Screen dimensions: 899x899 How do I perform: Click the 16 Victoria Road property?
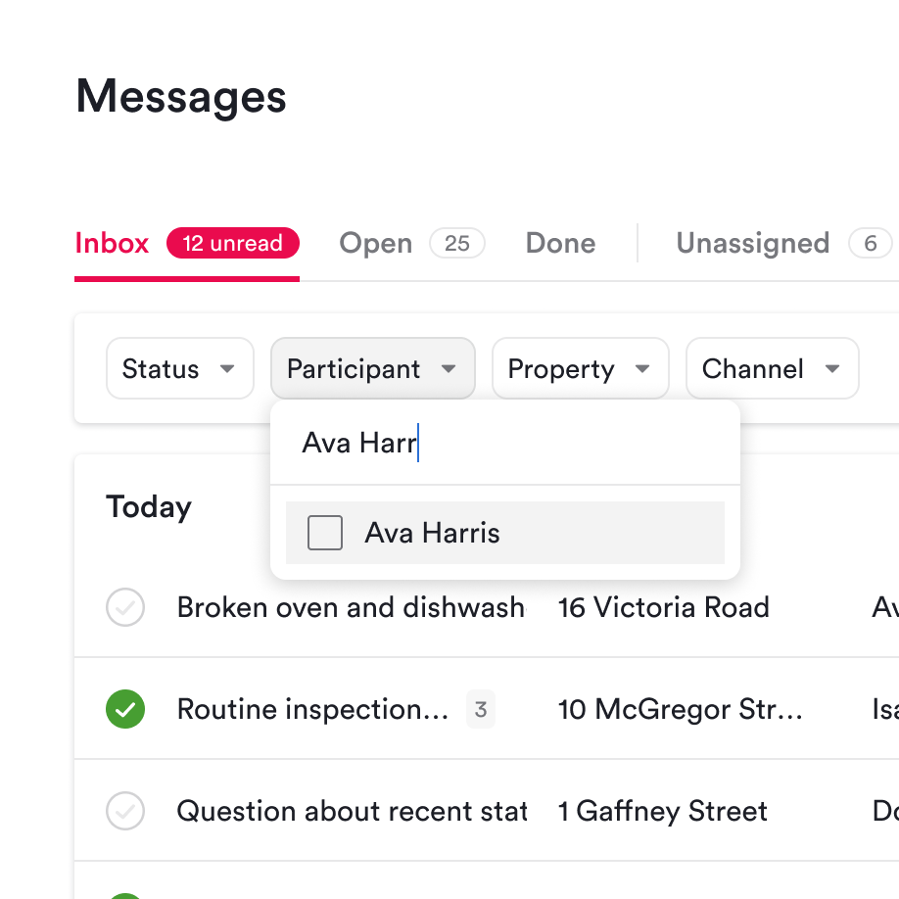663,607
